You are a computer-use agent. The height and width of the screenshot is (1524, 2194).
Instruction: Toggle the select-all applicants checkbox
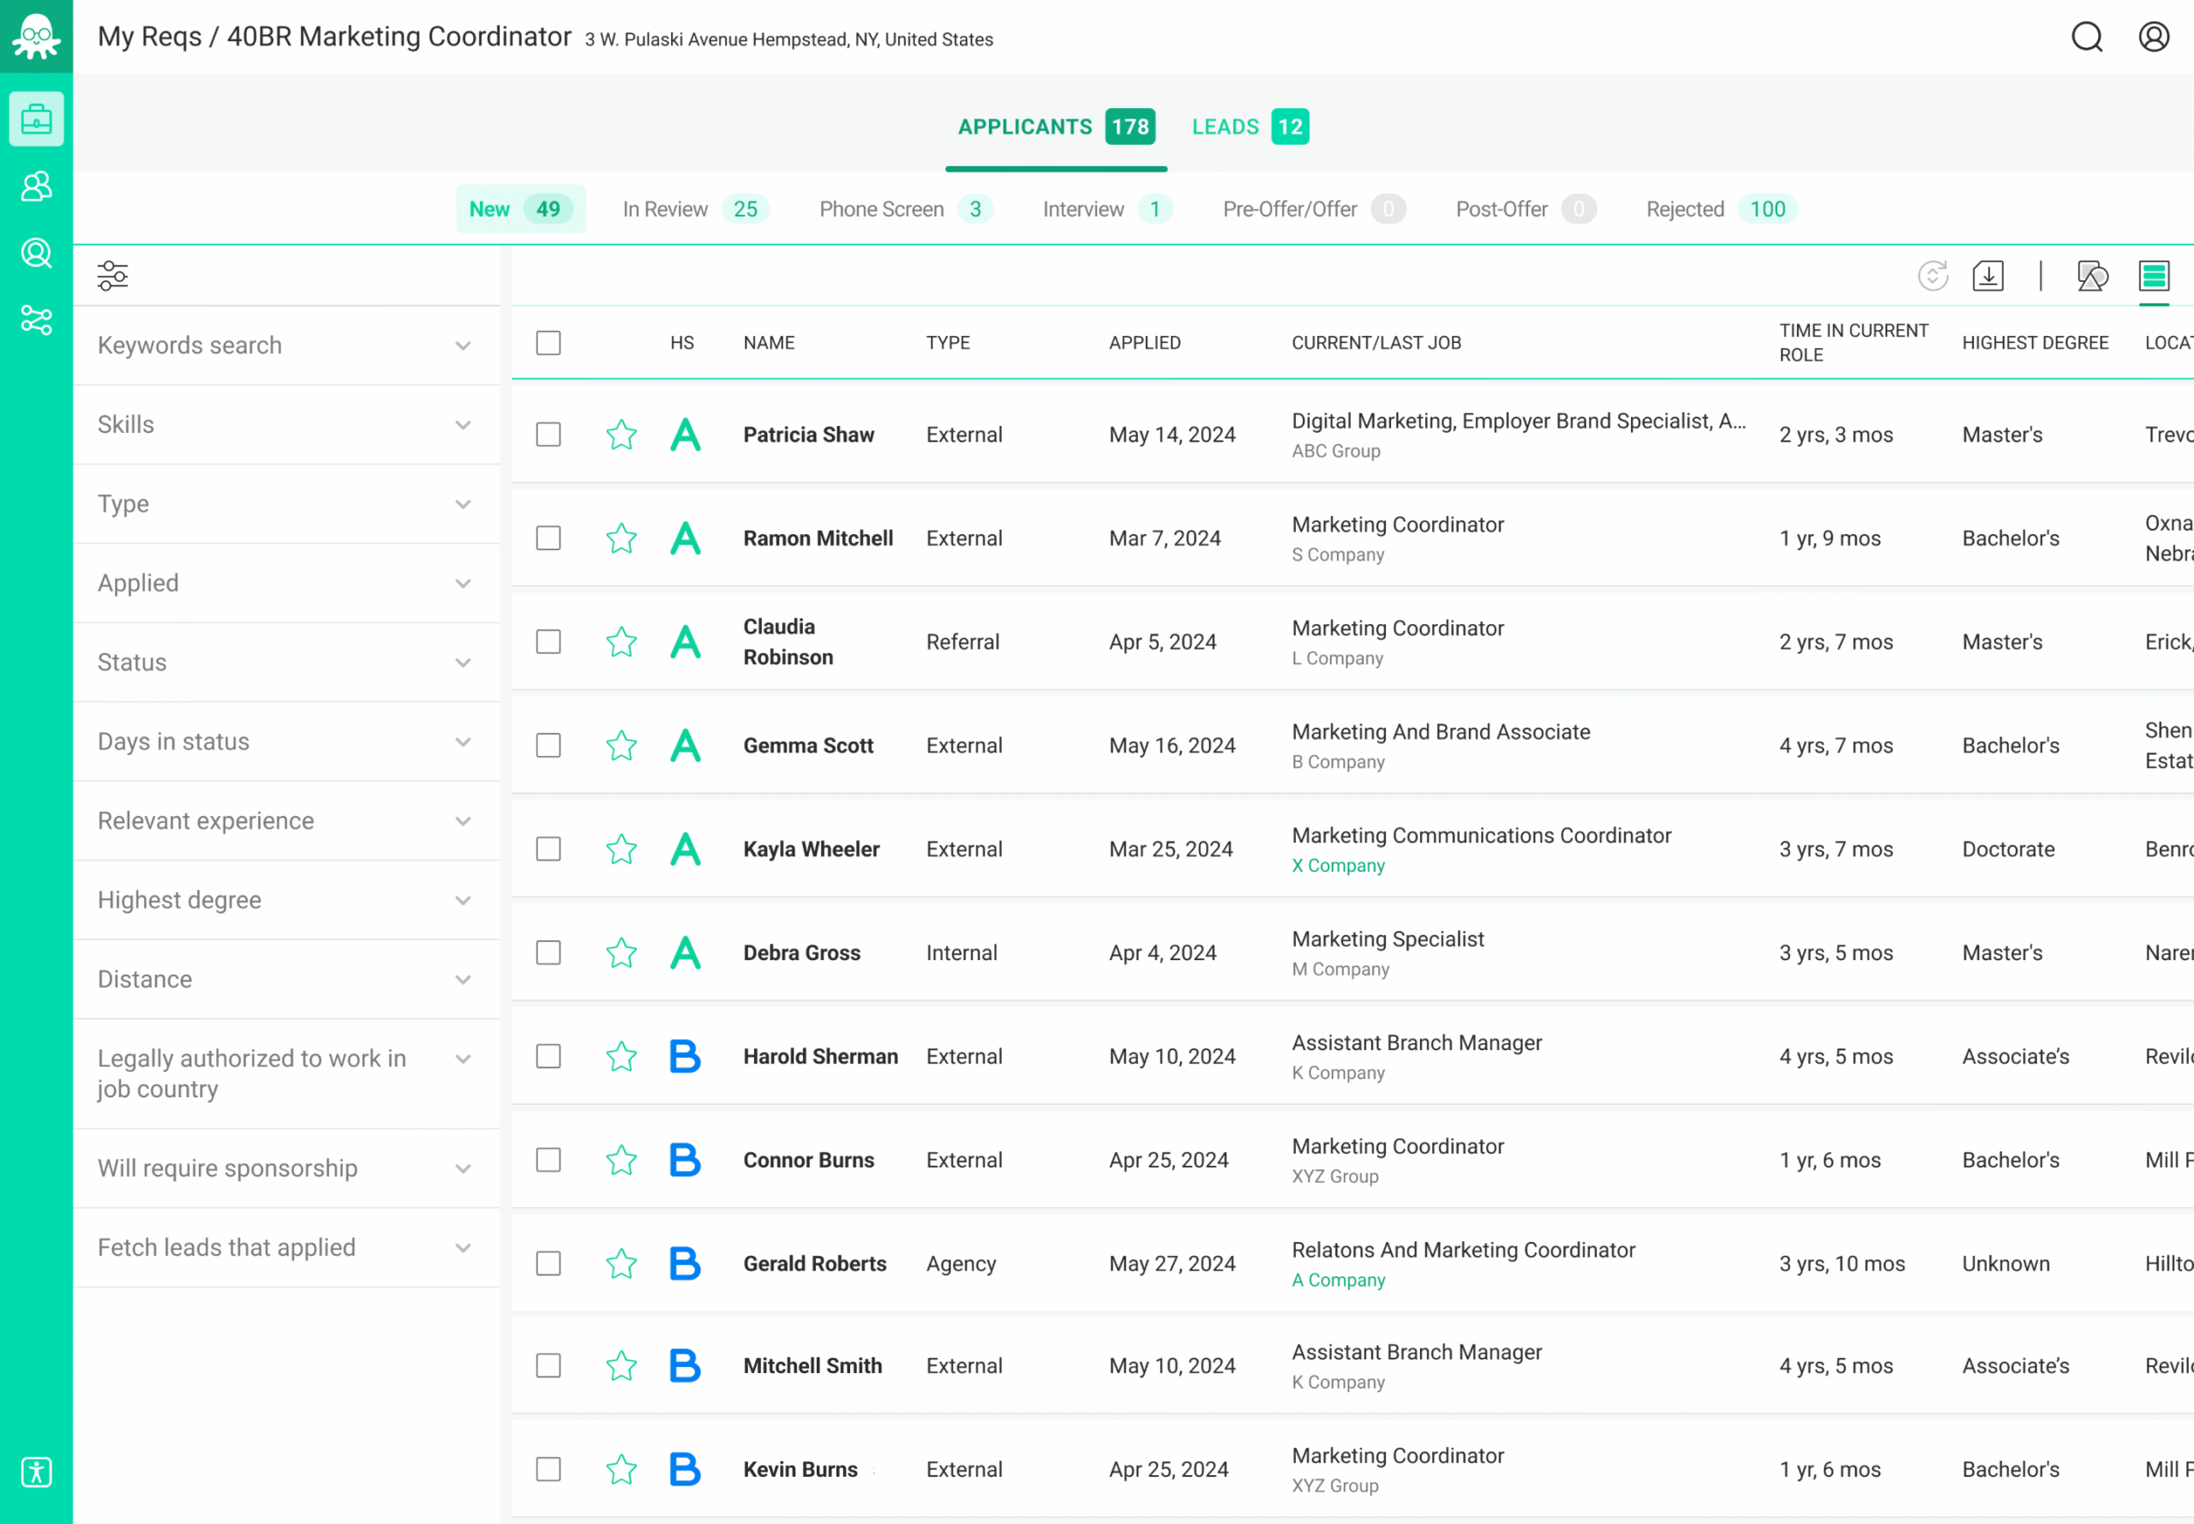[x=548, y=343]
